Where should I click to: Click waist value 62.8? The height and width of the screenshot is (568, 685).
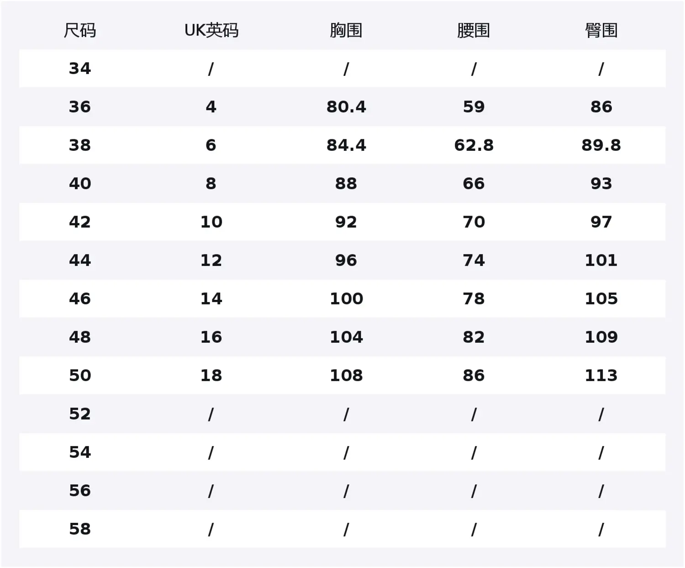tap(474, 145)
